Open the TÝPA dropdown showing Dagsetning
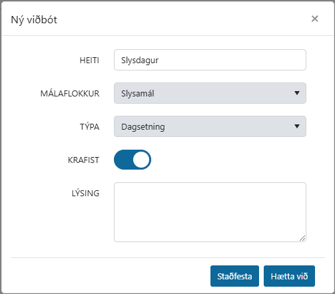 (210, 126)
